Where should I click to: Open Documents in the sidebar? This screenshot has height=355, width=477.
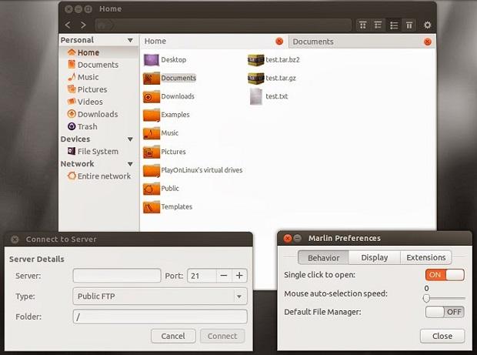[93, 65]
